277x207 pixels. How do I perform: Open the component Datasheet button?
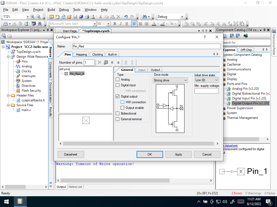click(71, 154)
